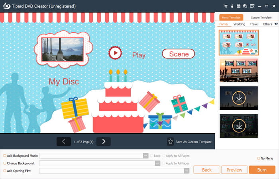Click the shopping cart purchase icon
This screenshot has width=279, height=179.
tap(226, 6)
